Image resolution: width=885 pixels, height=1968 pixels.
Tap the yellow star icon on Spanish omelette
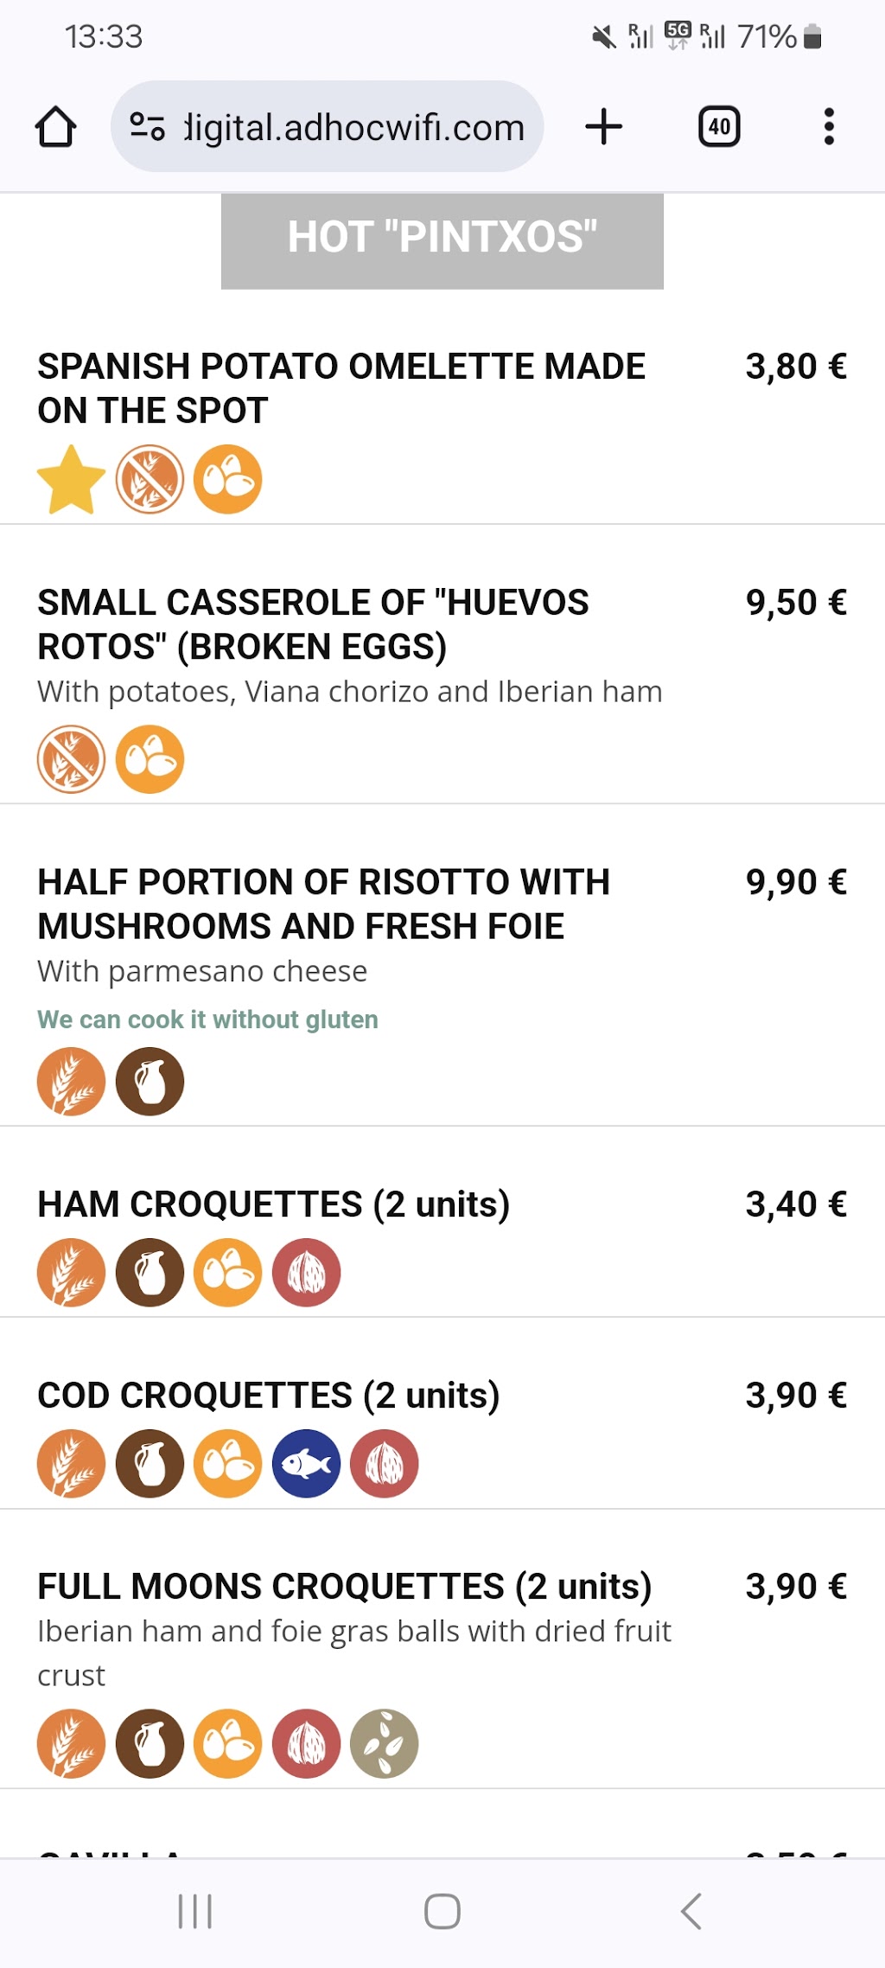coord(71,480)
